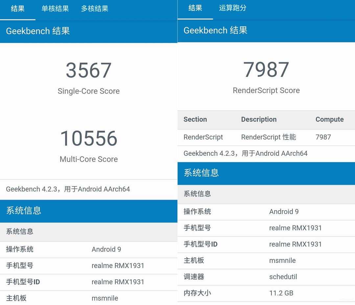
Task: Click the 调速器 label
Action: point(194,277)
